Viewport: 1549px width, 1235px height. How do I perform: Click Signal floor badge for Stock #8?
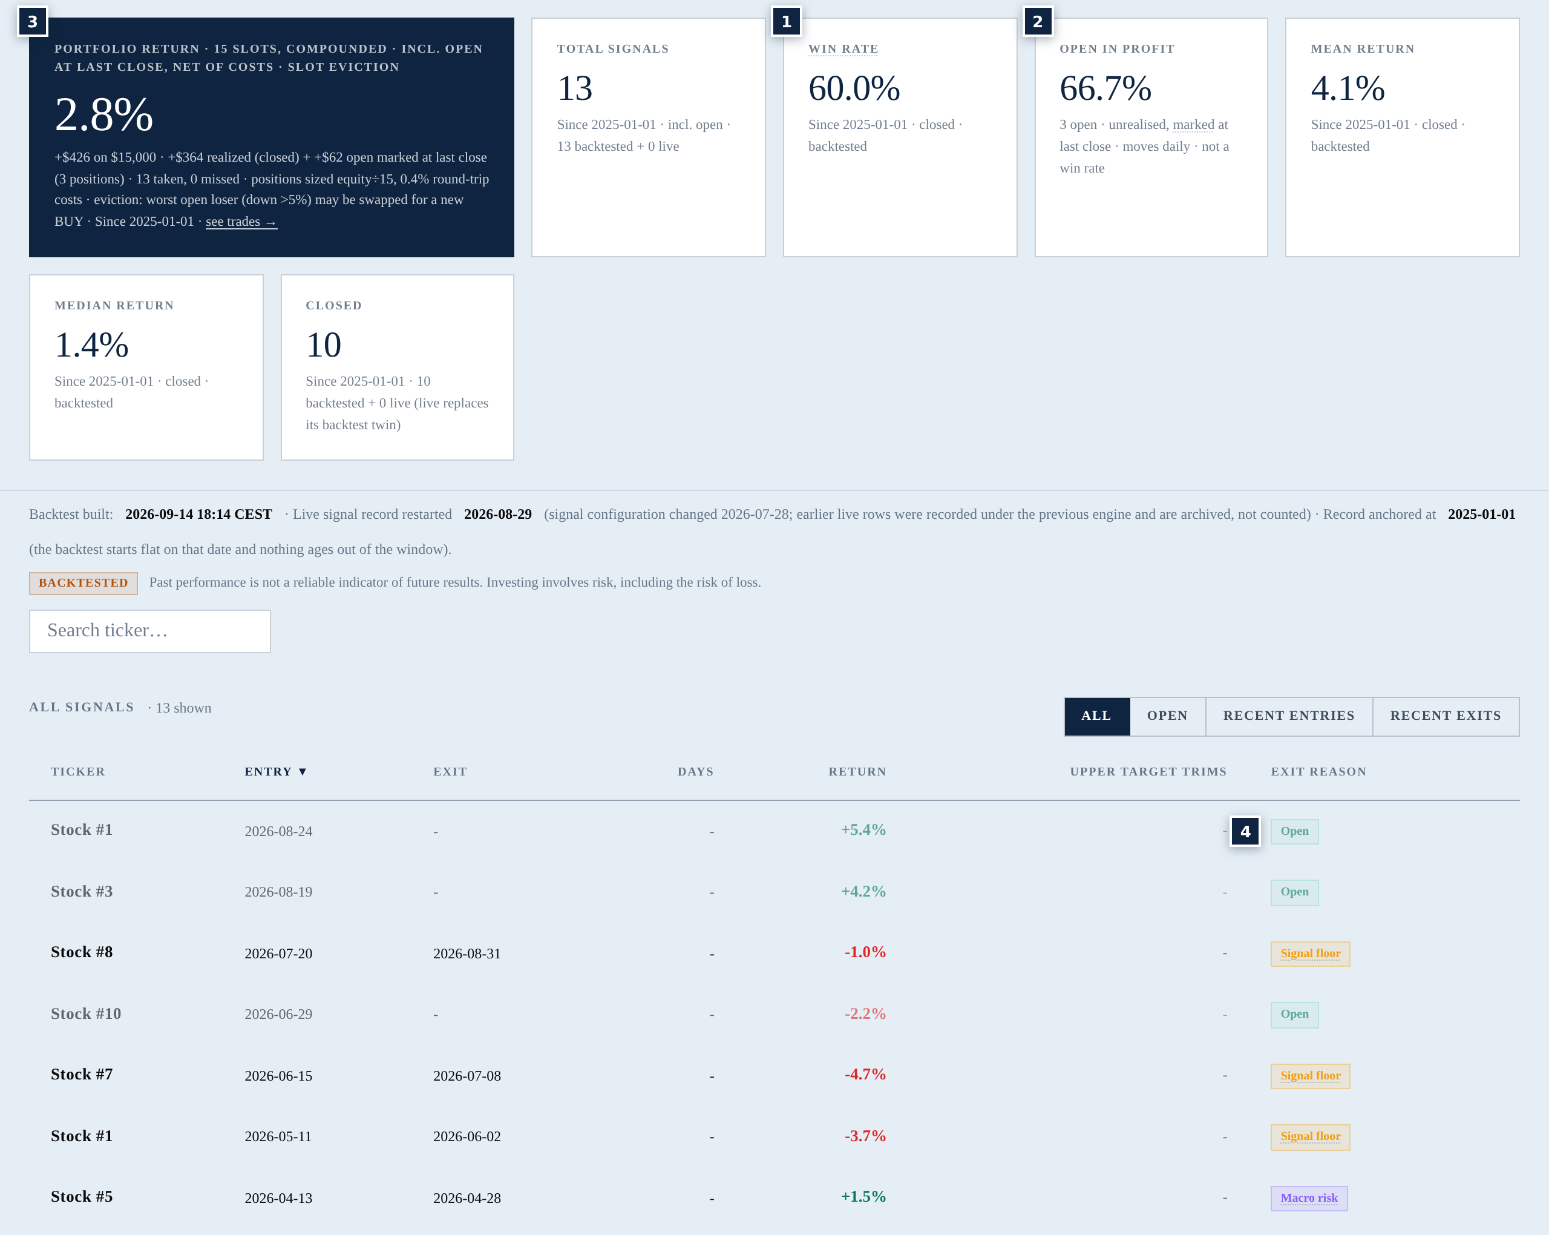click(1310, 953)
